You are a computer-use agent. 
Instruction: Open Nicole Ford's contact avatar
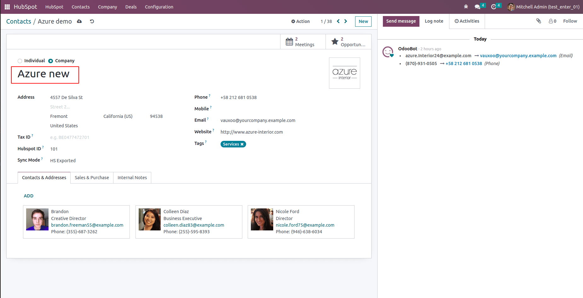262,219
